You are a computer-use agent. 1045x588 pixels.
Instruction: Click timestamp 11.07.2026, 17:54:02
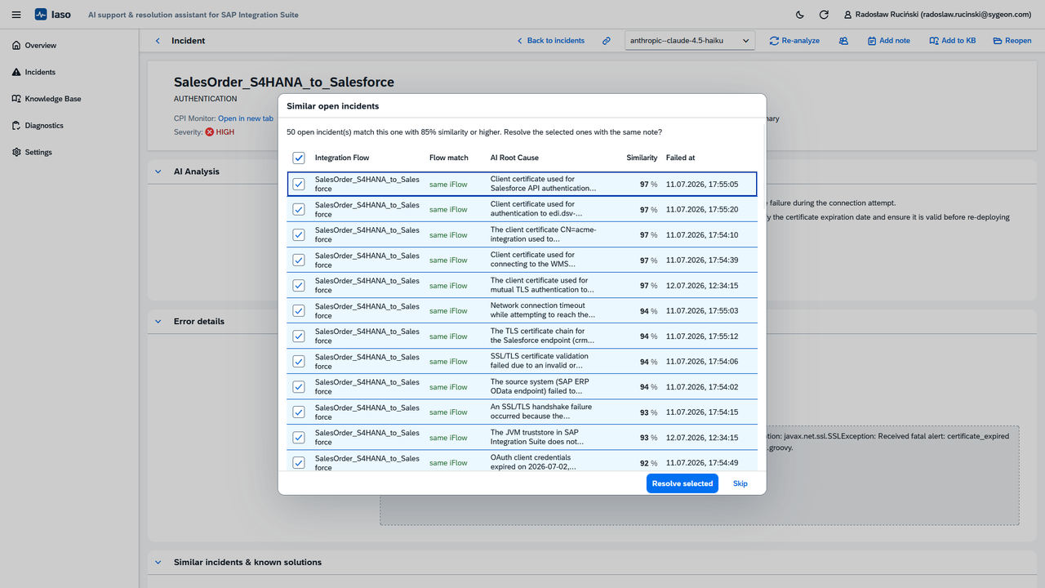click(x=702, y=387)
